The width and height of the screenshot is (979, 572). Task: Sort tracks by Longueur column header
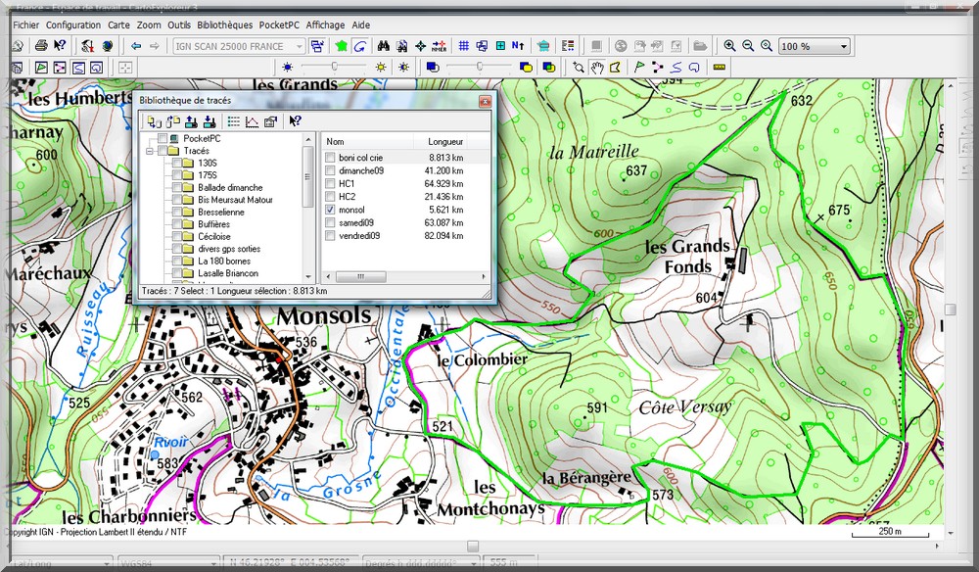tap(441, 142)
